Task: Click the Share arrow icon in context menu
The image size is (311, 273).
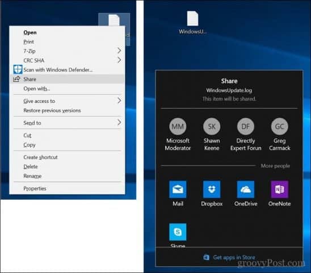Action: click(x=16, y=79)
